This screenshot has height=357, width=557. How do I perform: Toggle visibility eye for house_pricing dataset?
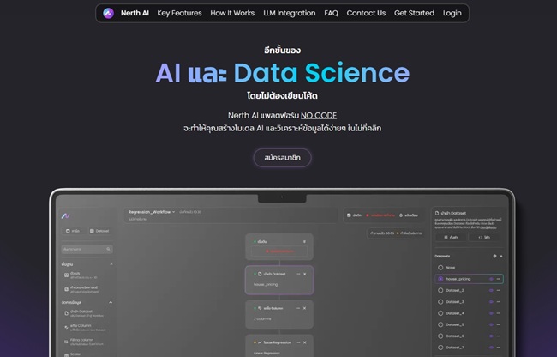pos(492,279)
